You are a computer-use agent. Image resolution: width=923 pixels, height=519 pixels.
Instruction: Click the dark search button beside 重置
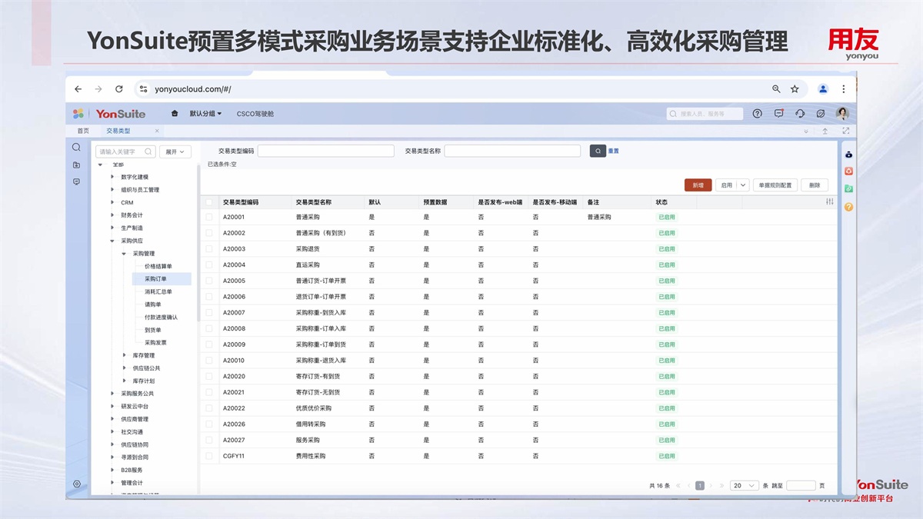coord(598,151)
